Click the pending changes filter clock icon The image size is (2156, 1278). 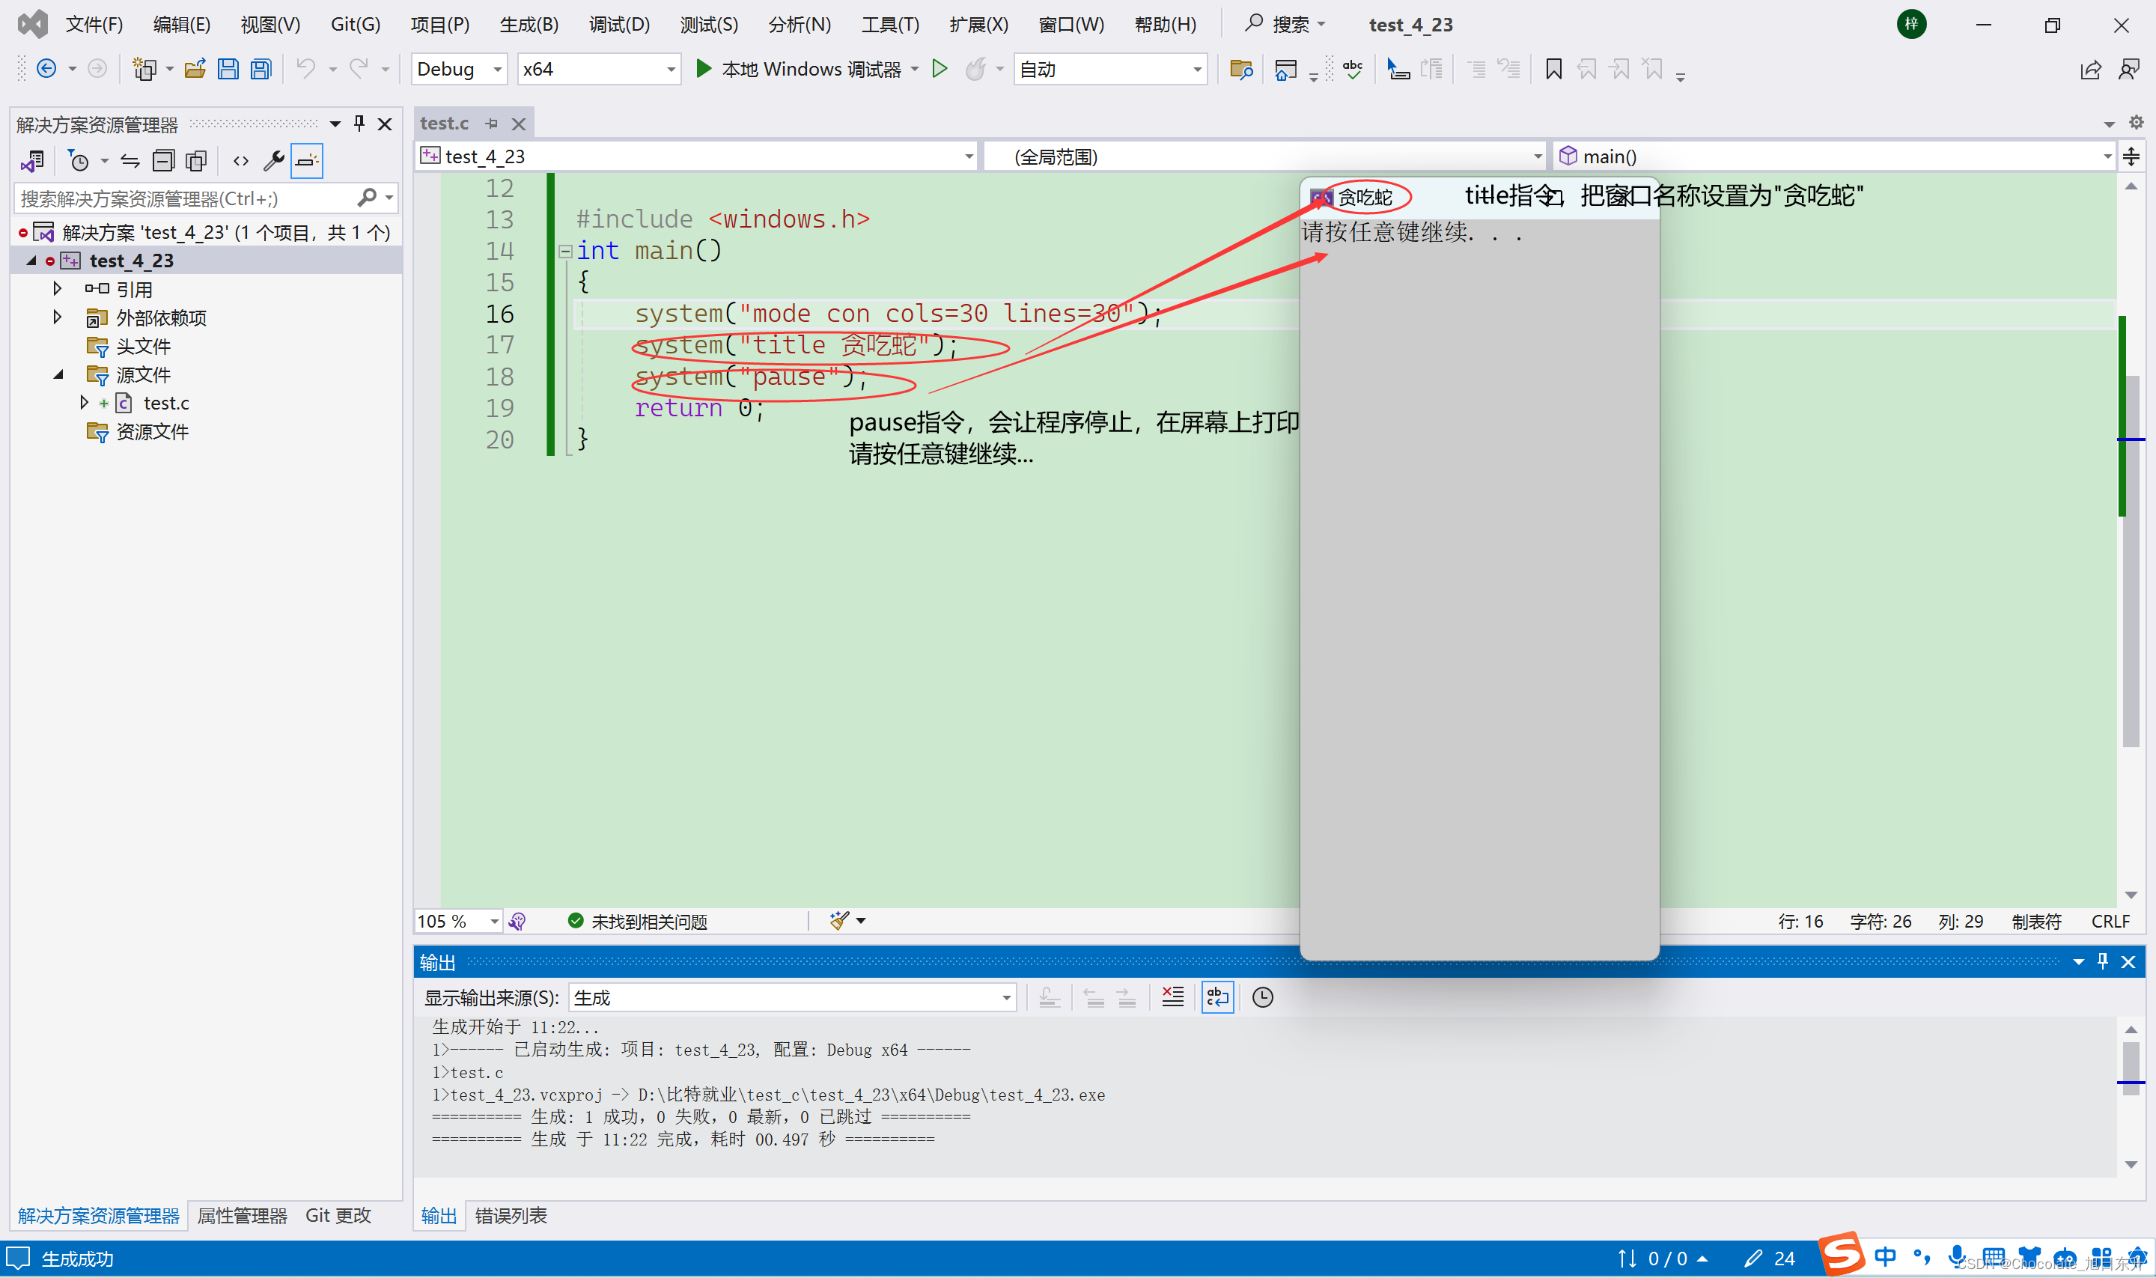tap(79, 161)
